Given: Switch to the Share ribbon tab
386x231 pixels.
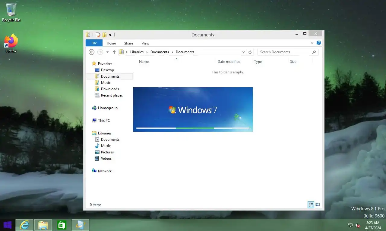Looking at the screenshot, I should [x=128, y=43].
